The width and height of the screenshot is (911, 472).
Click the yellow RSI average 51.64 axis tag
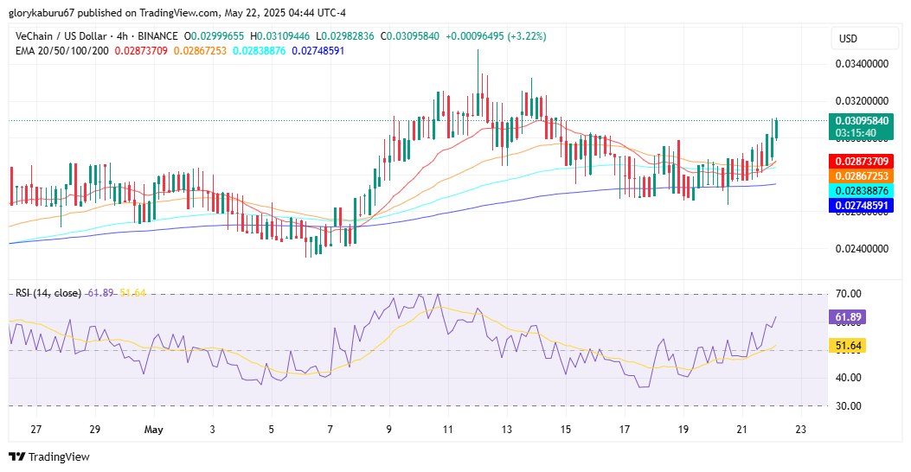pyautogui.click(x=848, y=346)
